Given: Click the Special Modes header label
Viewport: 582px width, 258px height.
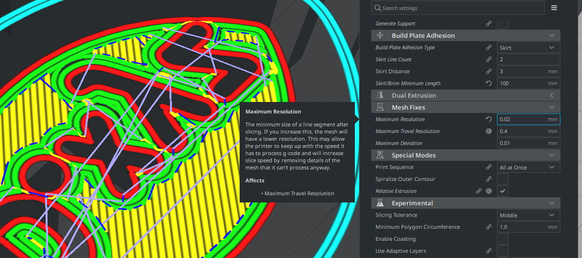Looking at the screenshot, I should click(413, 155).
